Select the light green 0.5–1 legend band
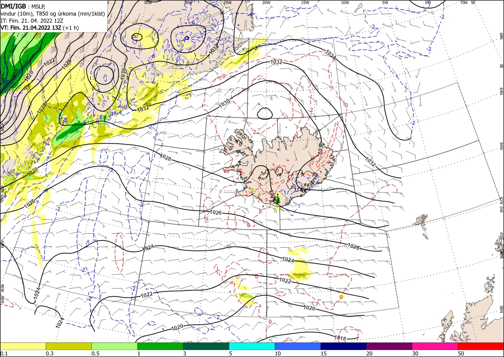 coord(114,346)
